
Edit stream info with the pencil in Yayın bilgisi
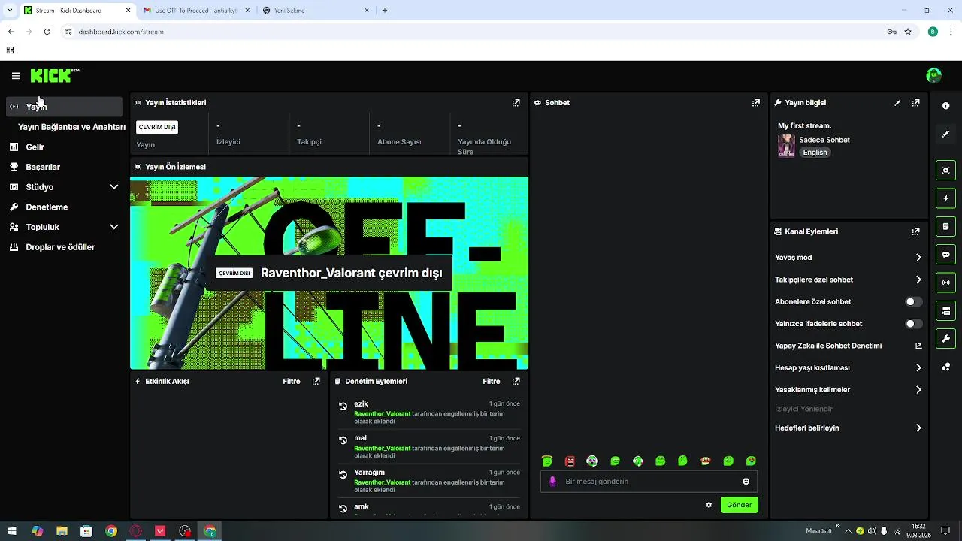point(897,103)
